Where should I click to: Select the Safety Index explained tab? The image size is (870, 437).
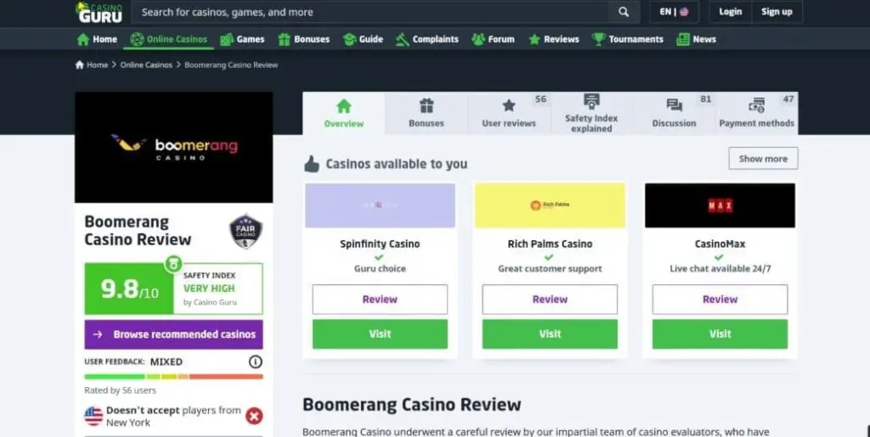tap(591, 113)
